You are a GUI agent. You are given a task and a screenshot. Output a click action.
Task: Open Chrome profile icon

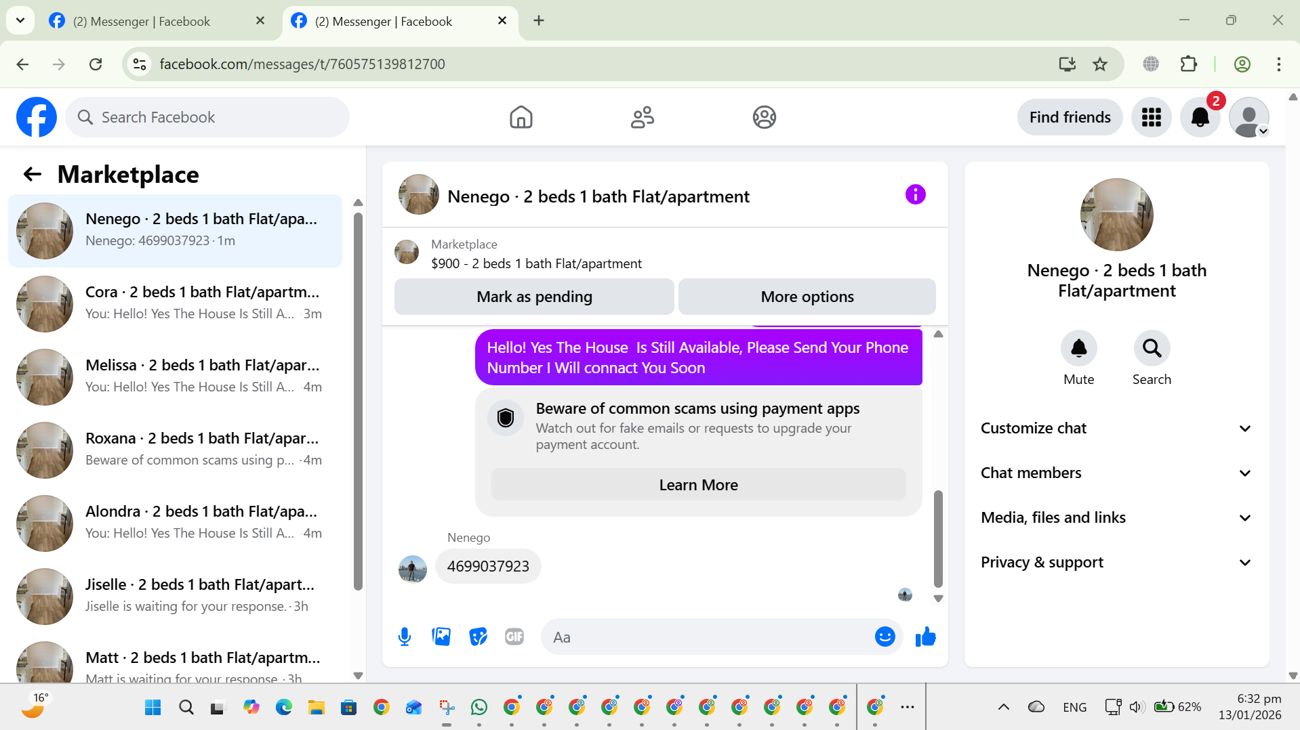click(1242, 64)
